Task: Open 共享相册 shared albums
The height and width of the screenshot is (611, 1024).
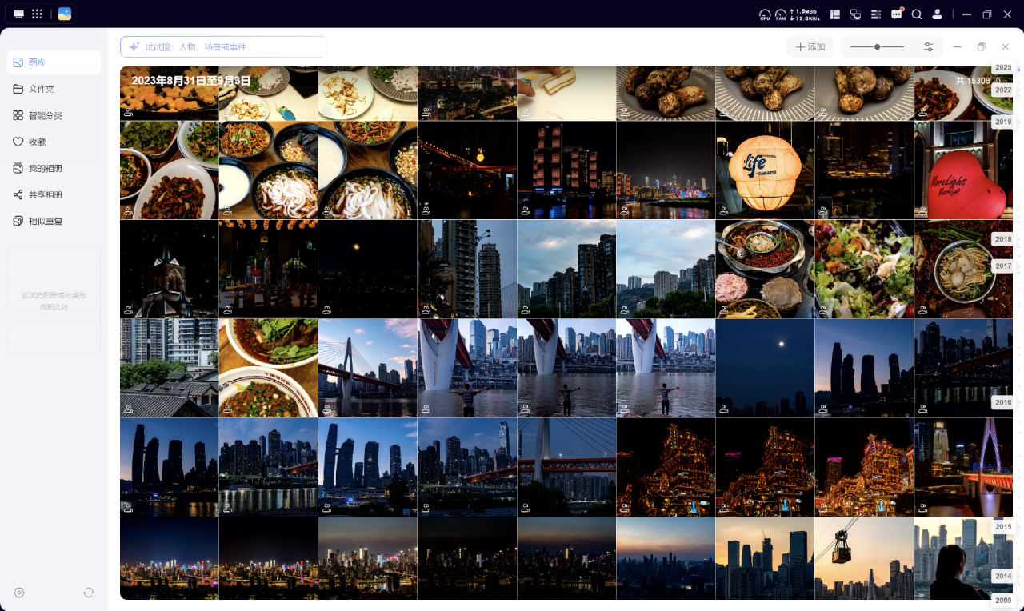Action: click(x=54, y=194)
